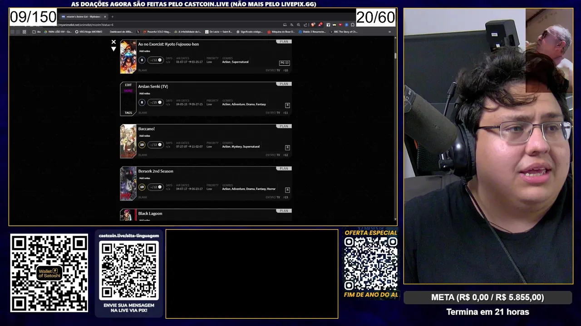Click Black Lagoon cover thumbnail
581x326 pixels.
[128, 215]
